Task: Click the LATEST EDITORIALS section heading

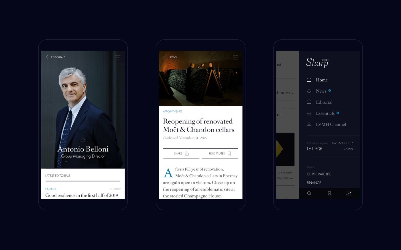Action: (x=58, y=176)
